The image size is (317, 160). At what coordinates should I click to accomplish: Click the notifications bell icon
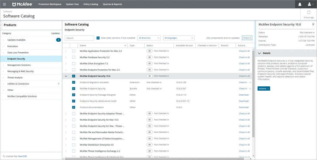300,4
